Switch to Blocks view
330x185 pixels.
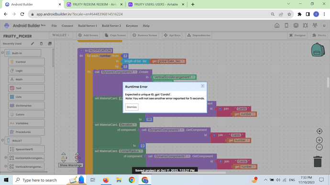click(319, 35)
